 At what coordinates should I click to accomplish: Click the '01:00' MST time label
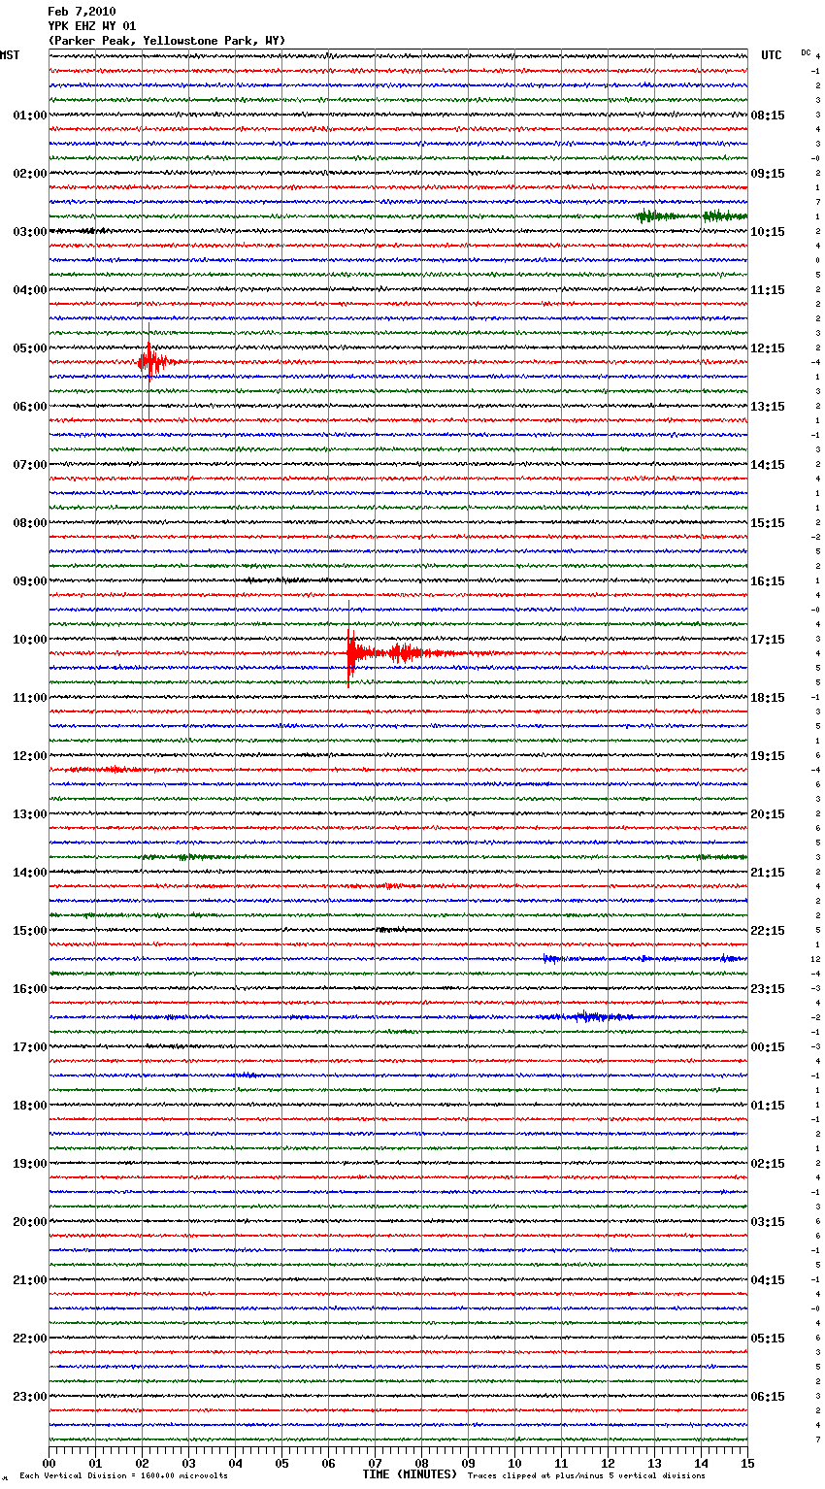click(30, 116)
